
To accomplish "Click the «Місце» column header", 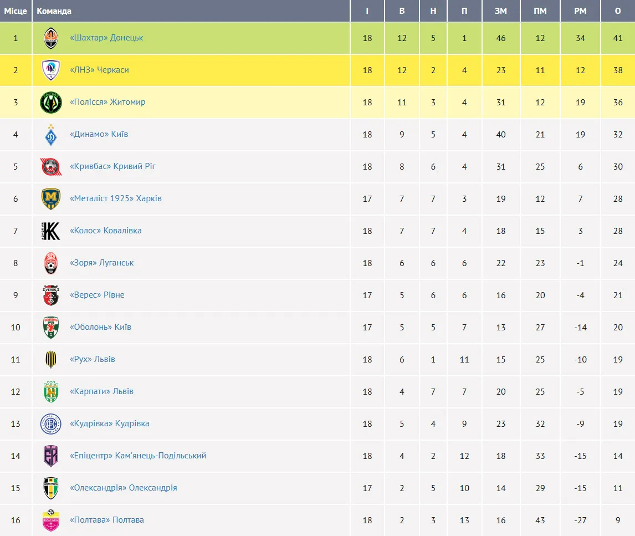I will (16, 11).
